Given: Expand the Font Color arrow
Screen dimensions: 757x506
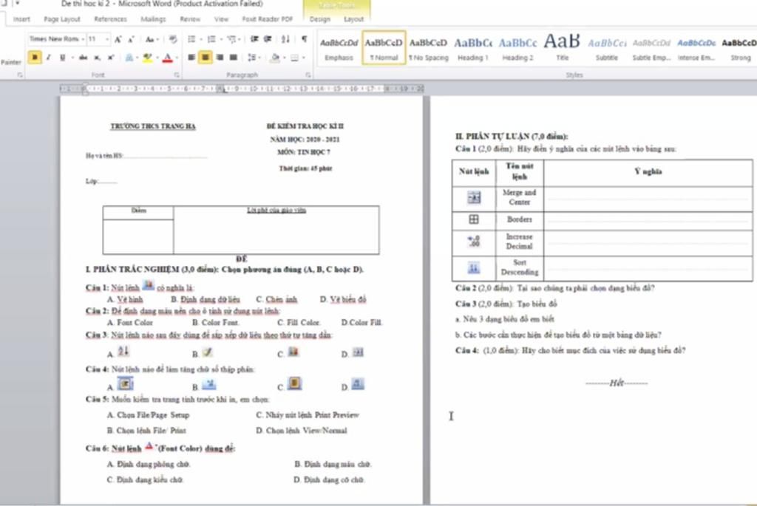Looking at the screenshot, I should point(177,58).
